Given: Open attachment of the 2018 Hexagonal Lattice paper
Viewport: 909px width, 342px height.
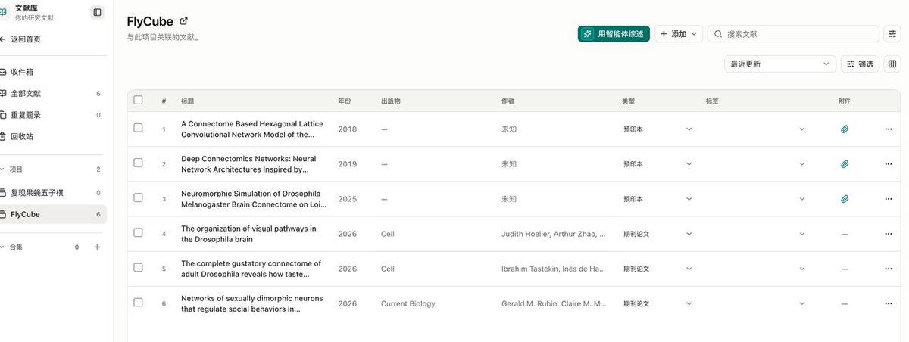Looking at the screenshot, I should (x=845, y=129).
